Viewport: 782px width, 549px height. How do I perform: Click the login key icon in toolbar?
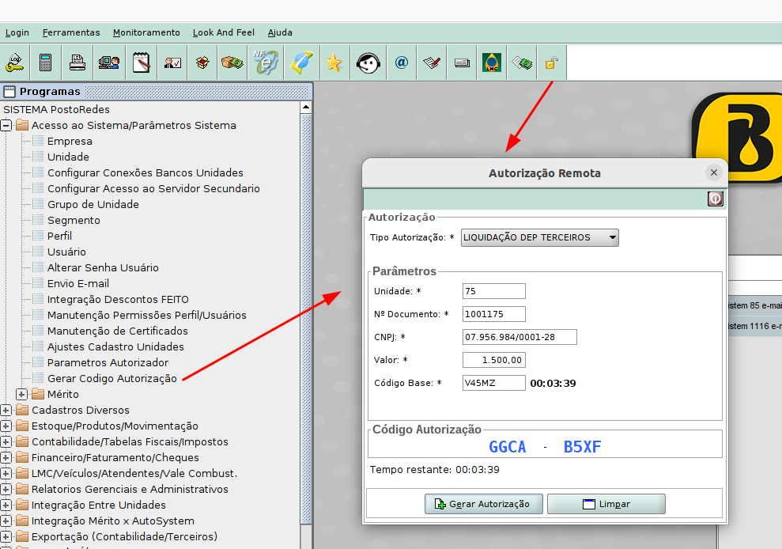15,62
